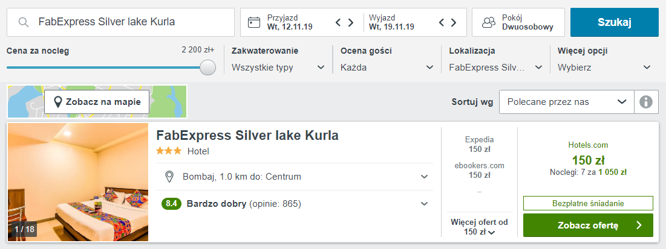Open the Ocena gości dropdown
Viewport: 666px width, 249px height.
pos(387,68)
